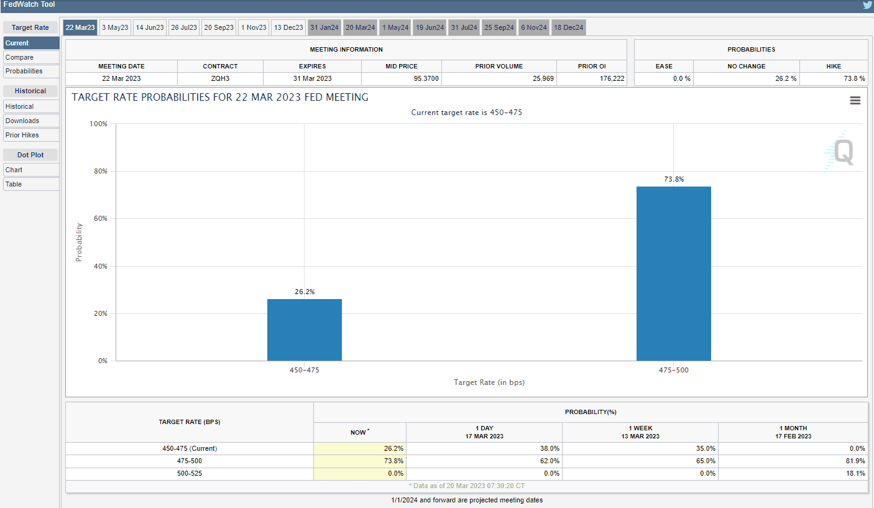Go to the Downloads section
The height and width of the screenshot is (508, 874).
(31, 121)
